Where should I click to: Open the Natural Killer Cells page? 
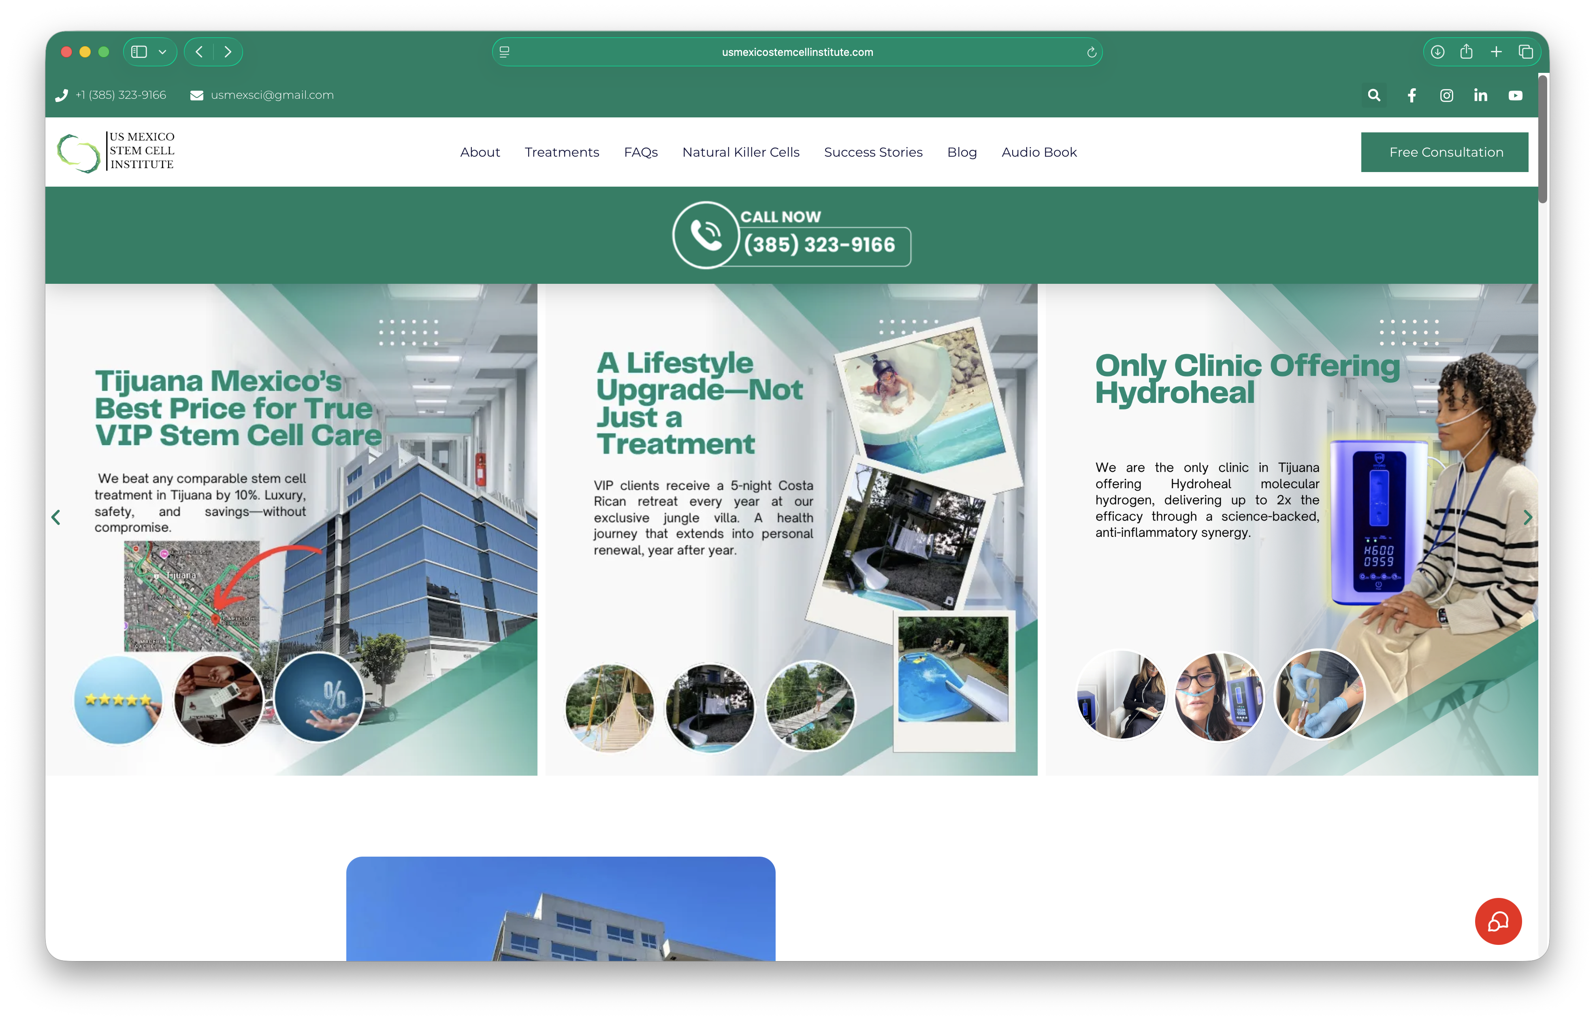pyautogui.click(x=741, y=152)
